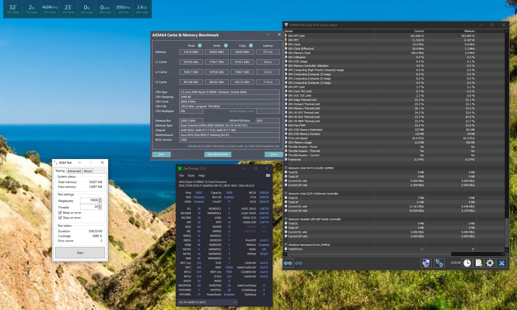
Task: Open the Tools menu in ZenTimings
Action: [x=191, y=175]
